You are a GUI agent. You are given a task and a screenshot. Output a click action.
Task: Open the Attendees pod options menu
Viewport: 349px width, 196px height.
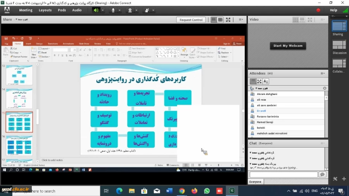323,73
